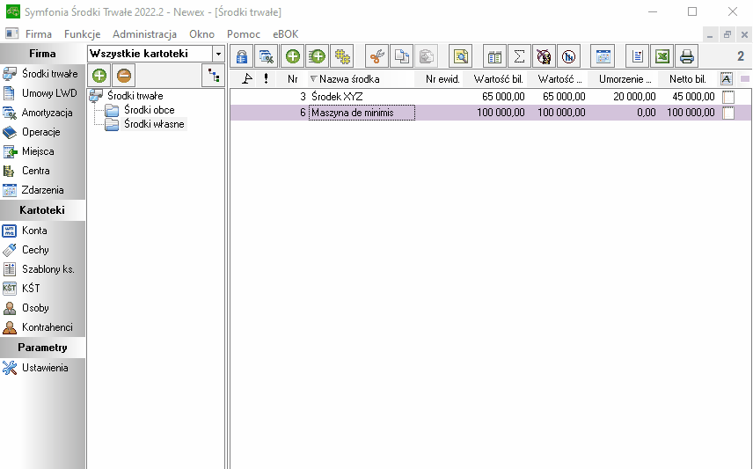The image size is (753, 469).
Task: Tick checkbox in Środek XYZ row
Action: [x=728, y=97]
